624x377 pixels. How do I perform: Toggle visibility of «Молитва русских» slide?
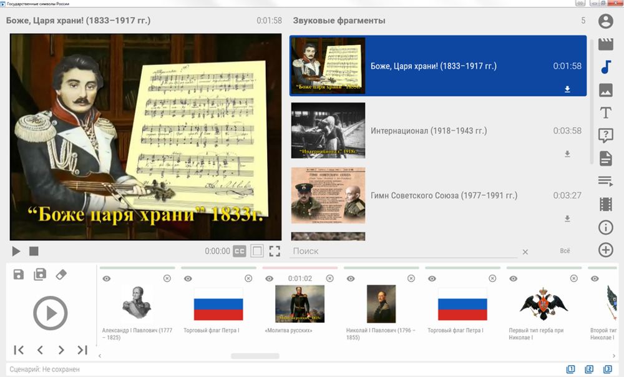[269, 278]
